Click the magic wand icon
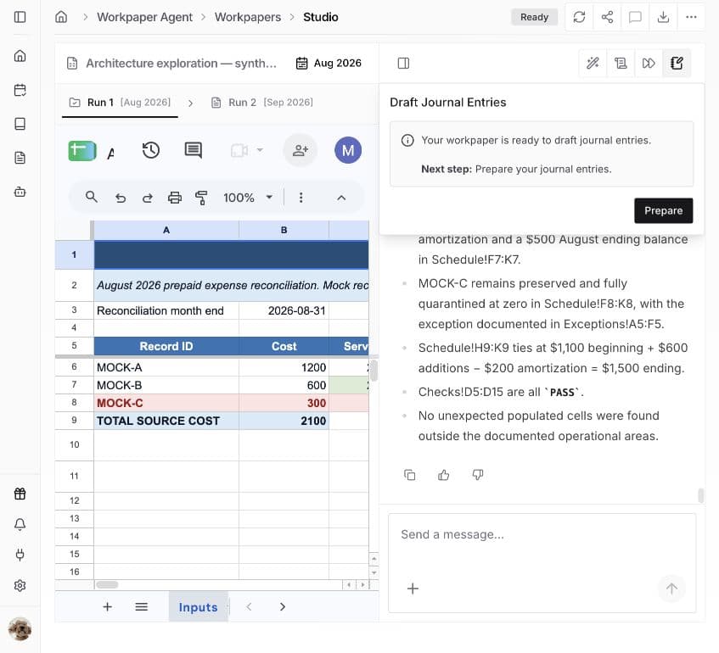The height and width of the screenshot is (653, 719). pos(593,64)
